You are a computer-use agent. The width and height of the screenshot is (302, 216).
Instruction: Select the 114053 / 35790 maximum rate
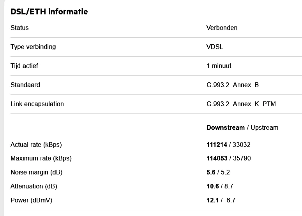228,159
